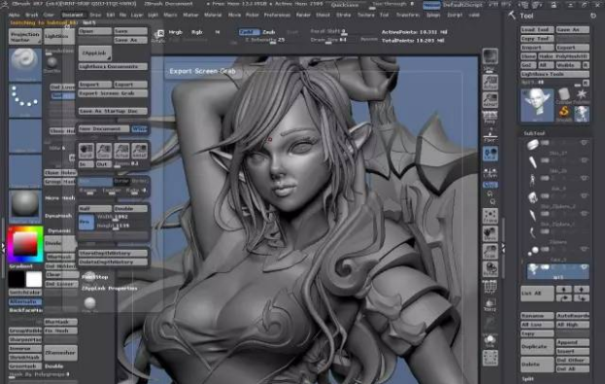Toggle visibility eye of first subtool
This screenshot has height=384, width=605.
tap(584, 143)
